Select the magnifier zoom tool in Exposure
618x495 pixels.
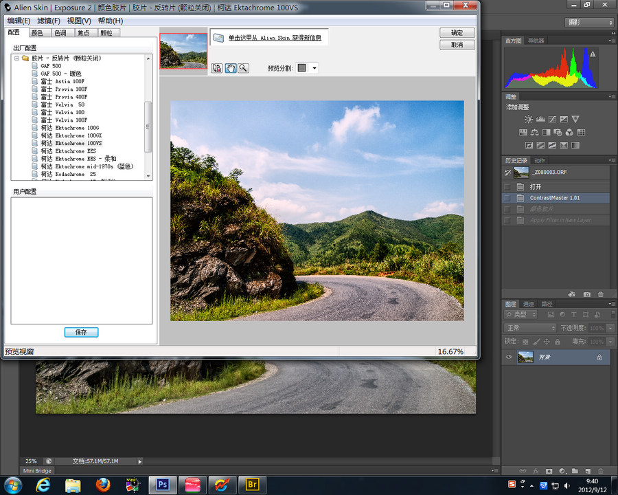click(243, 68)
